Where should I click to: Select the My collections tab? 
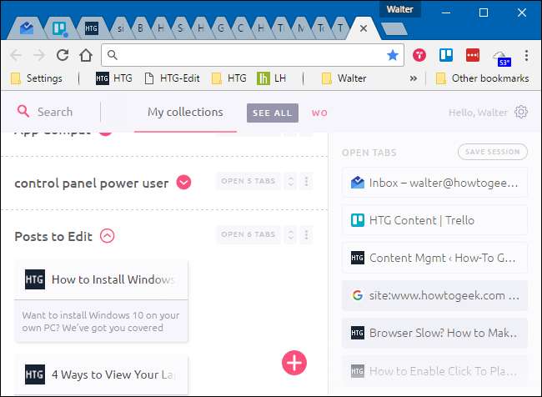tap(185, 112)
